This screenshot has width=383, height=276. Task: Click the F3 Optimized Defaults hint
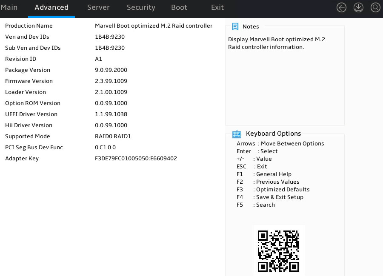(x=273, y=190)
